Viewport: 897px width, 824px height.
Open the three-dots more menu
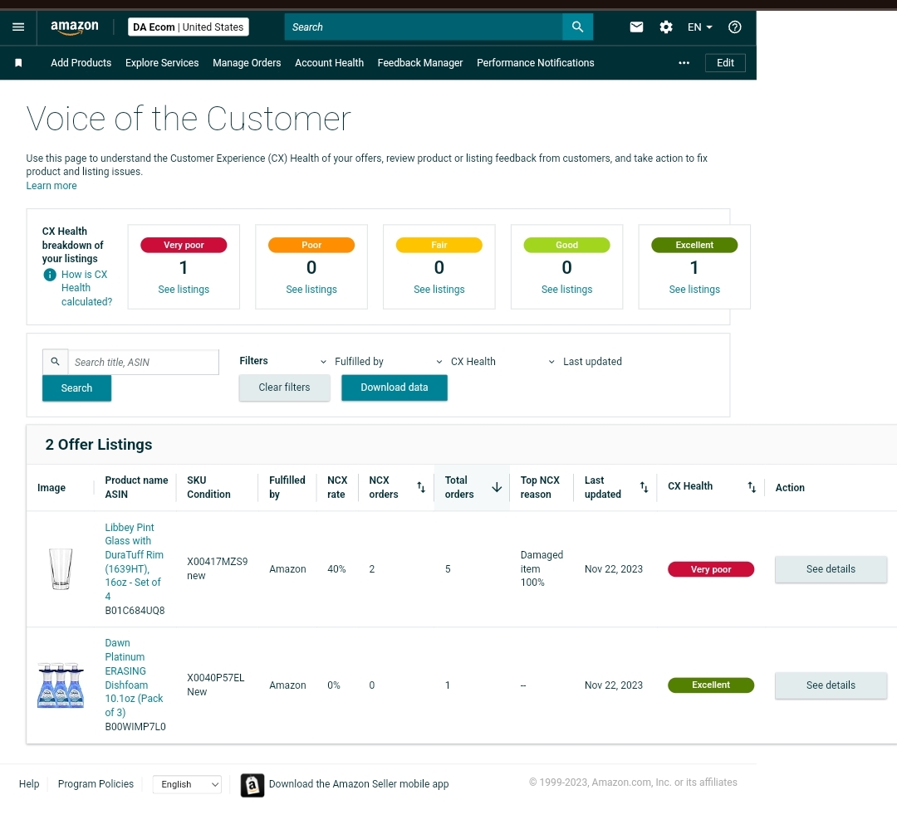tap(684, 63)
